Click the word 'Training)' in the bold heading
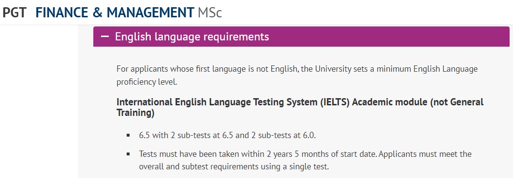 (x=135, y=113)
